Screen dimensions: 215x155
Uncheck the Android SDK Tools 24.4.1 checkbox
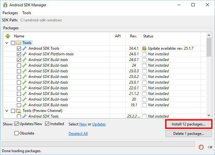(19, 48)
